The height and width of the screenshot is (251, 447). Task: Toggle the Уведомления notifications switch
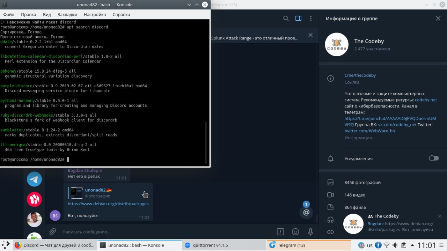[434, 158]
